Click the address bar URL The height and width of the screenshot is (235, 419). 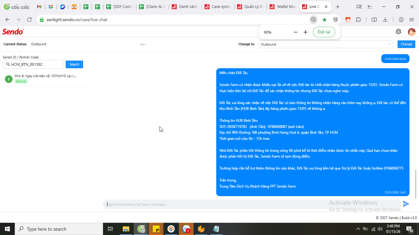tap(77, 20)
